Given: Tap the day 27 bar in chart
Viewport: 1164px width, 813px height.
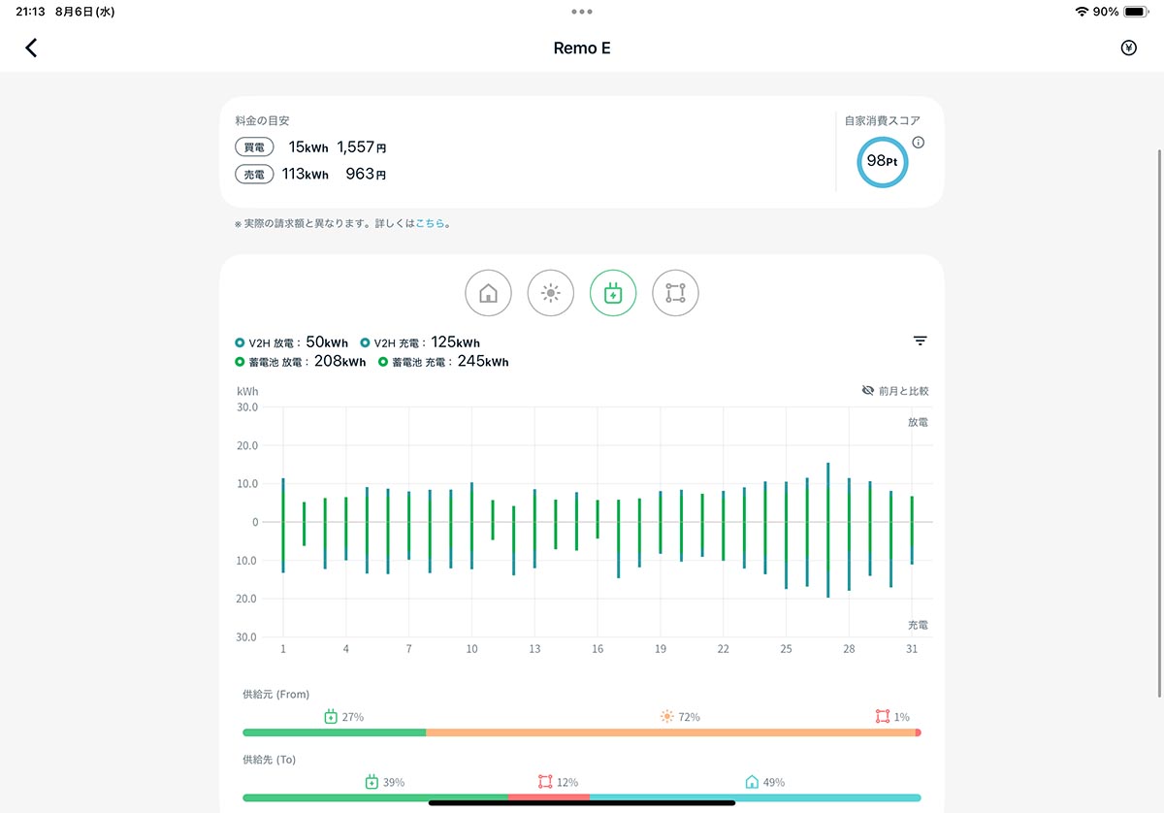Looking at the screenshot, I should [827, 530].
